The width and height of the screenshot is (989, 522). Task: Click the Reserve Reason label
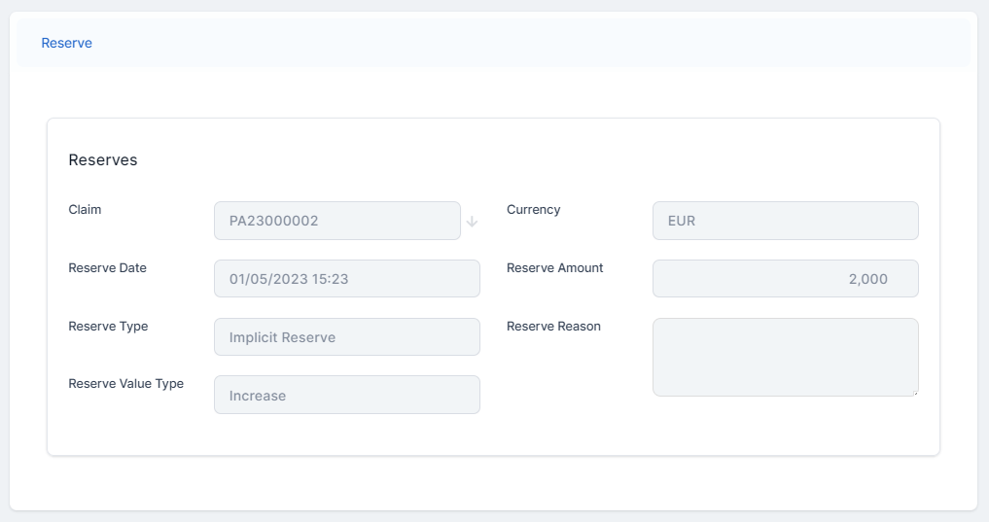553,327
